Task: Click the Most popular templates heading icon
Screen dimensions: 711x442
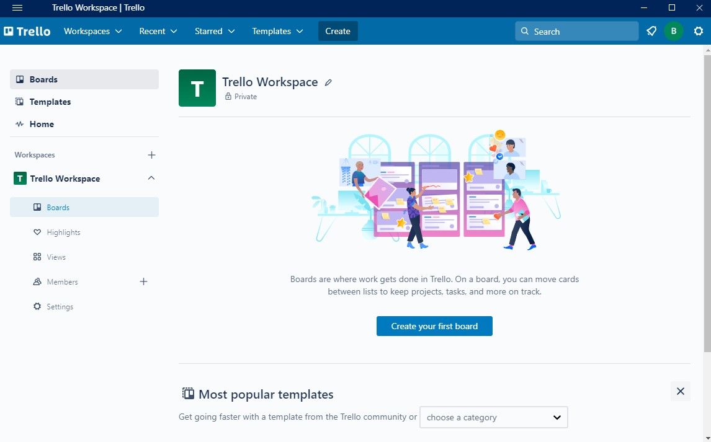Action: click(188, 394)
